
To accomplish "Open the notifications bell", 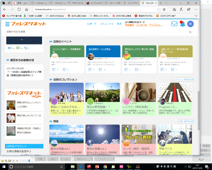I will 182,24.
